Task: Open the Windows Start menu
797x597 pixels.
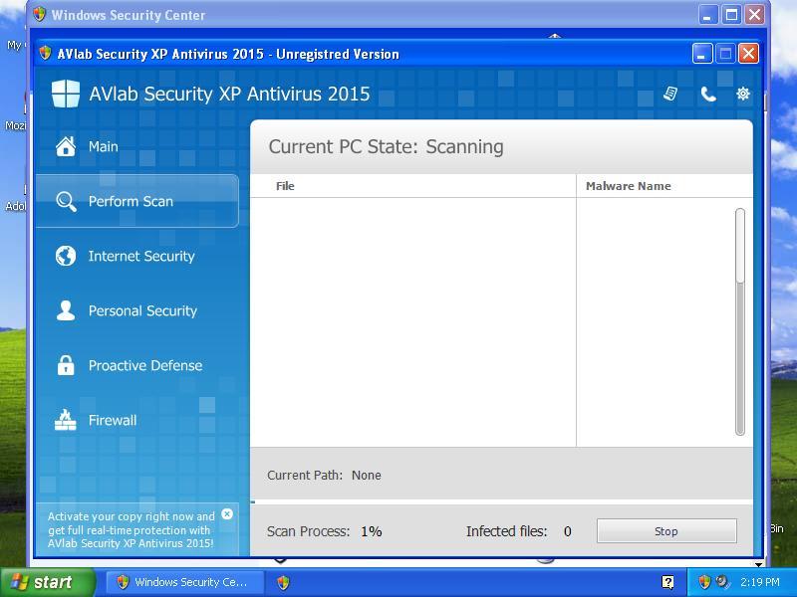Action: pos(47,582)
